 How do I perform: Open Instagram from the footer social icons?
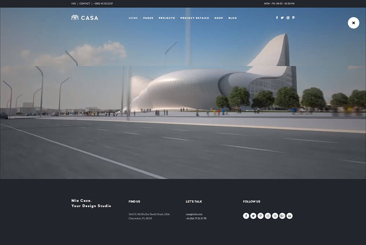coord(268,216)
